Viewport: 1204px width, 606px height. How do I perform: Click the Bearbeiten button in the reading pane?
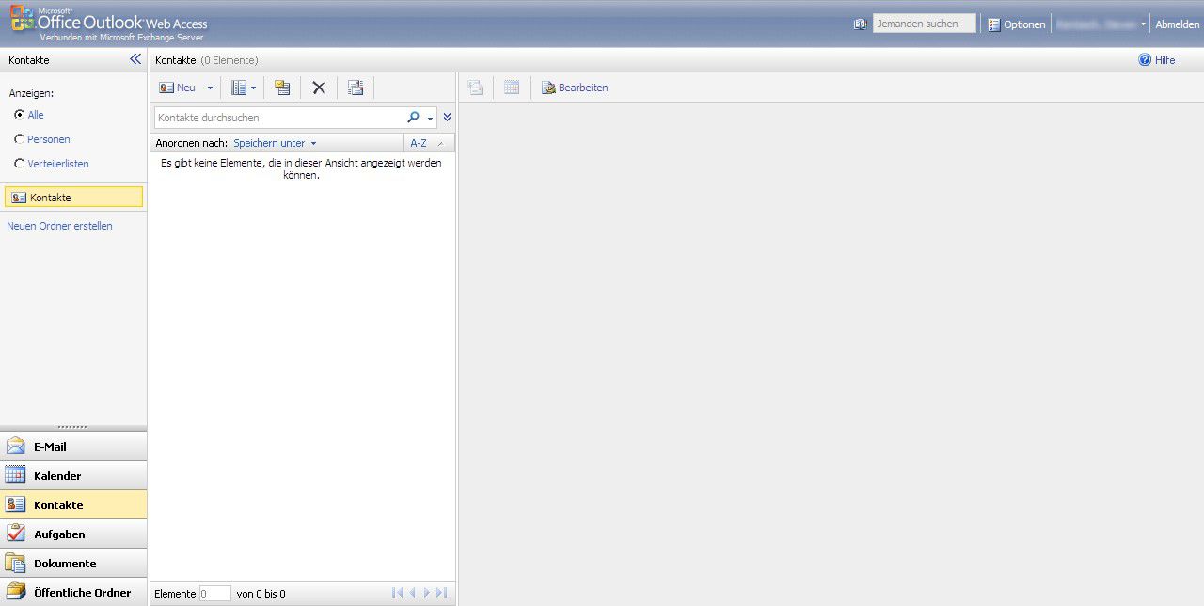point(577,88)
